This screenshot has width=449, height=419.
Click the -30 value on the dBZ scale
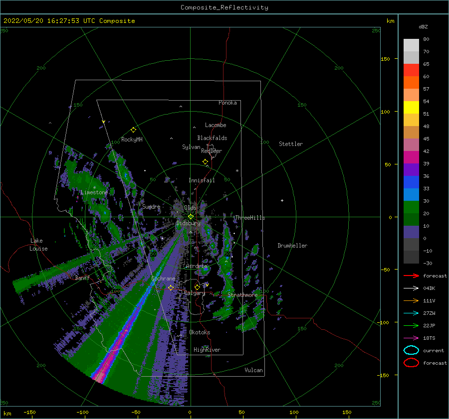pos(428,263)
